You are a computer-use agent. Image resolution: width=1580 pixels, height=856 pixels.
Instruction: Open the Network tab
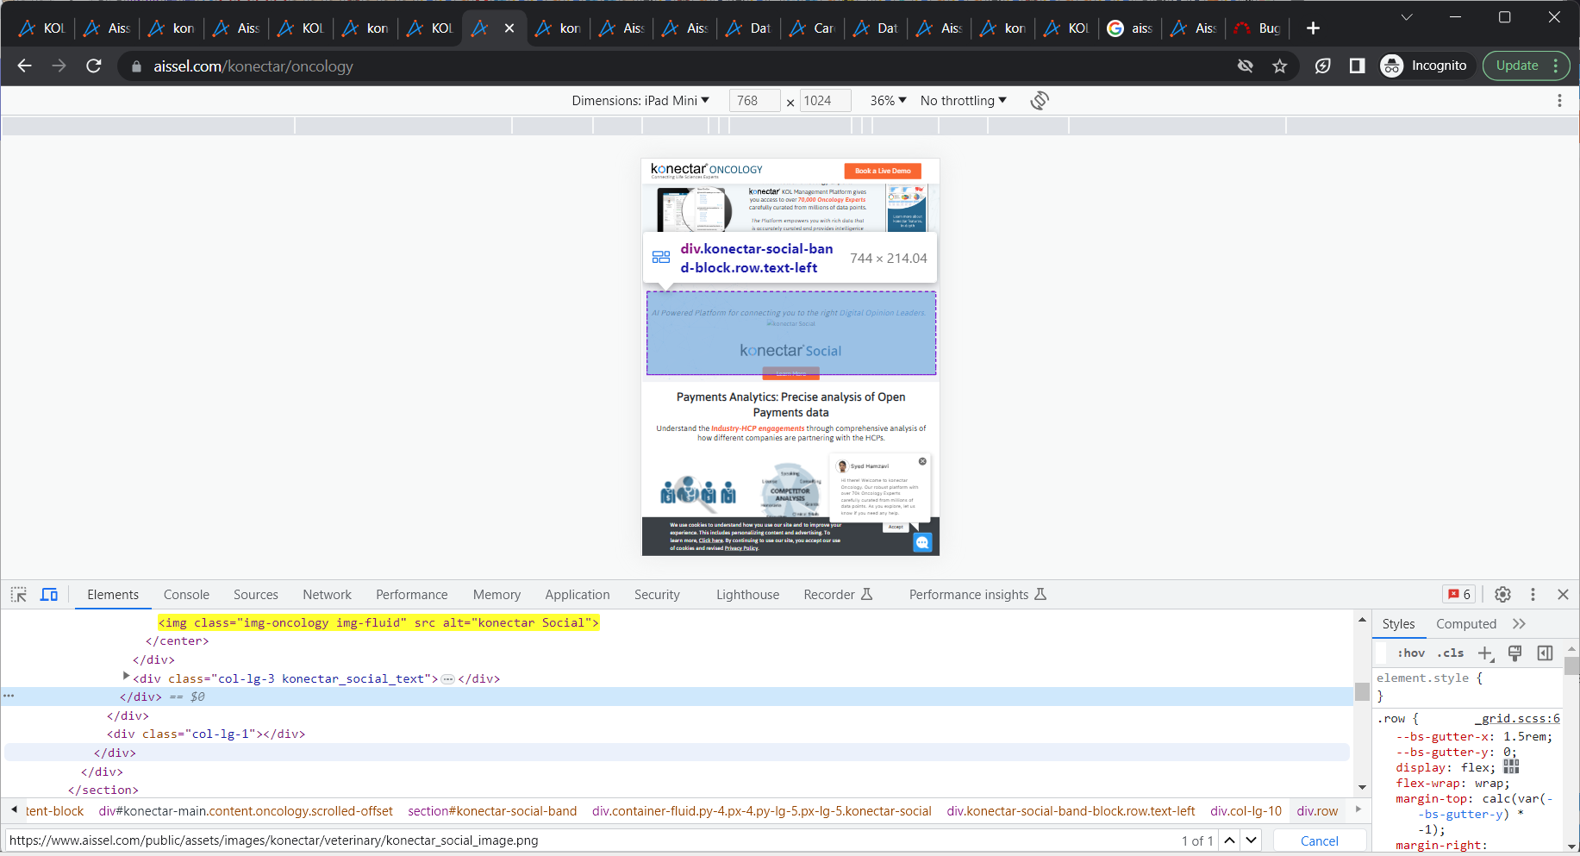tap(327, 595)
